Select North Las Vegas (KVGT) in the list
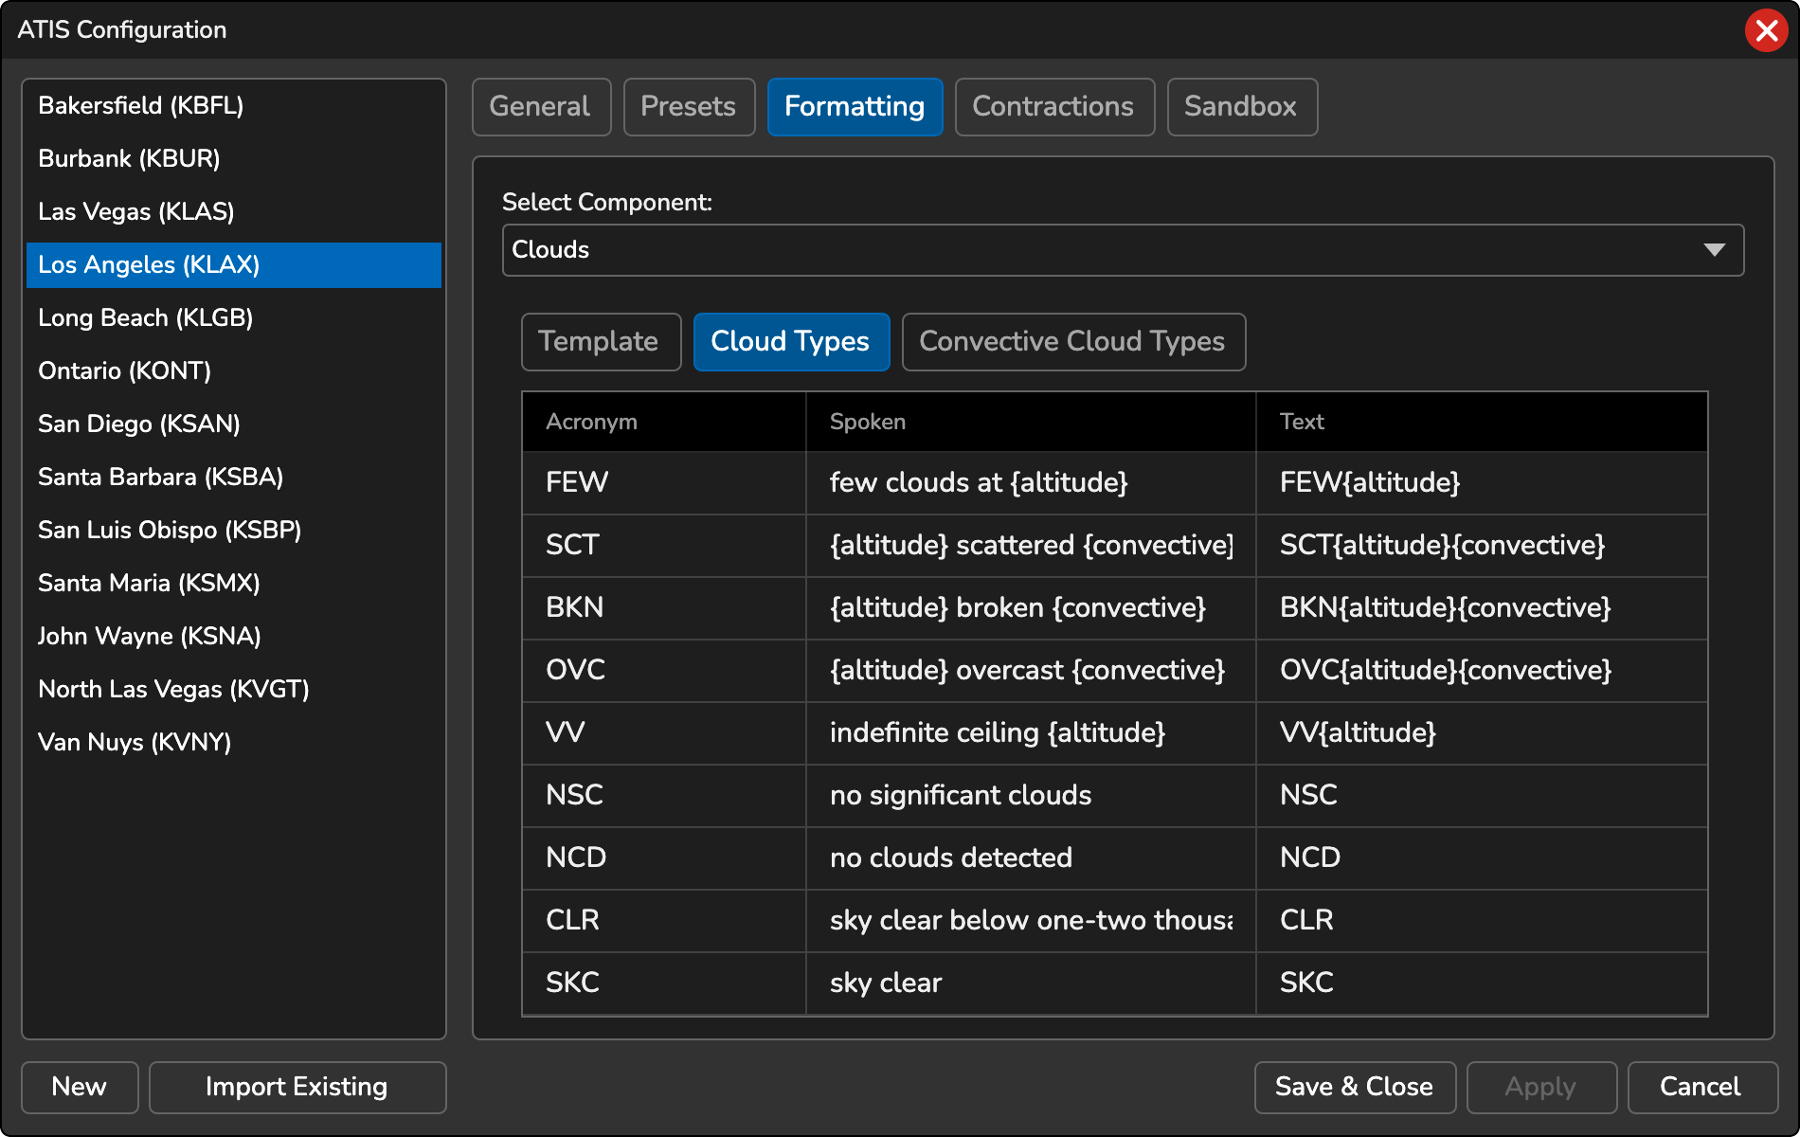Image resolution: width=1800 pixels, height=1137 pixels. pos(234,690)
